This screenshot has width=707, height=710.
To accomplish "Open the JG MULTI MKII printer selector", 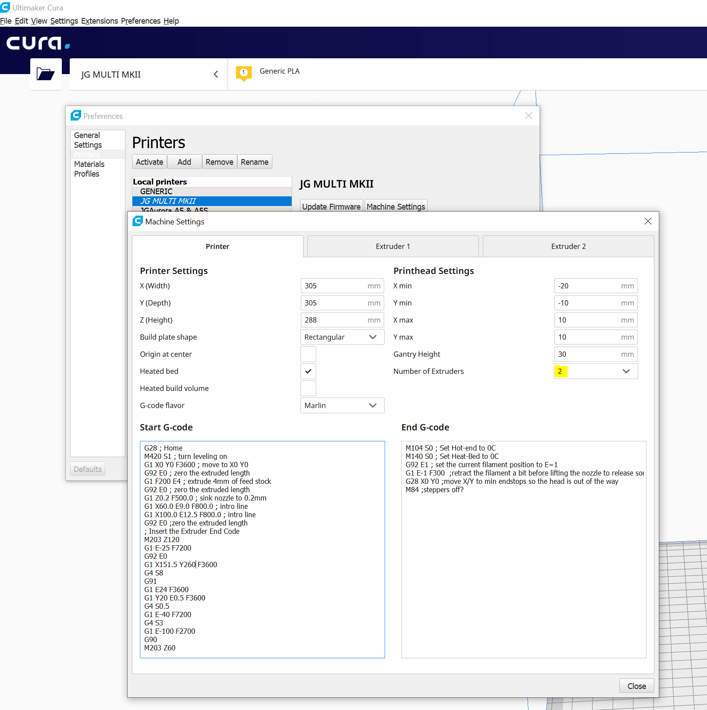I will (x=149, y=75).
